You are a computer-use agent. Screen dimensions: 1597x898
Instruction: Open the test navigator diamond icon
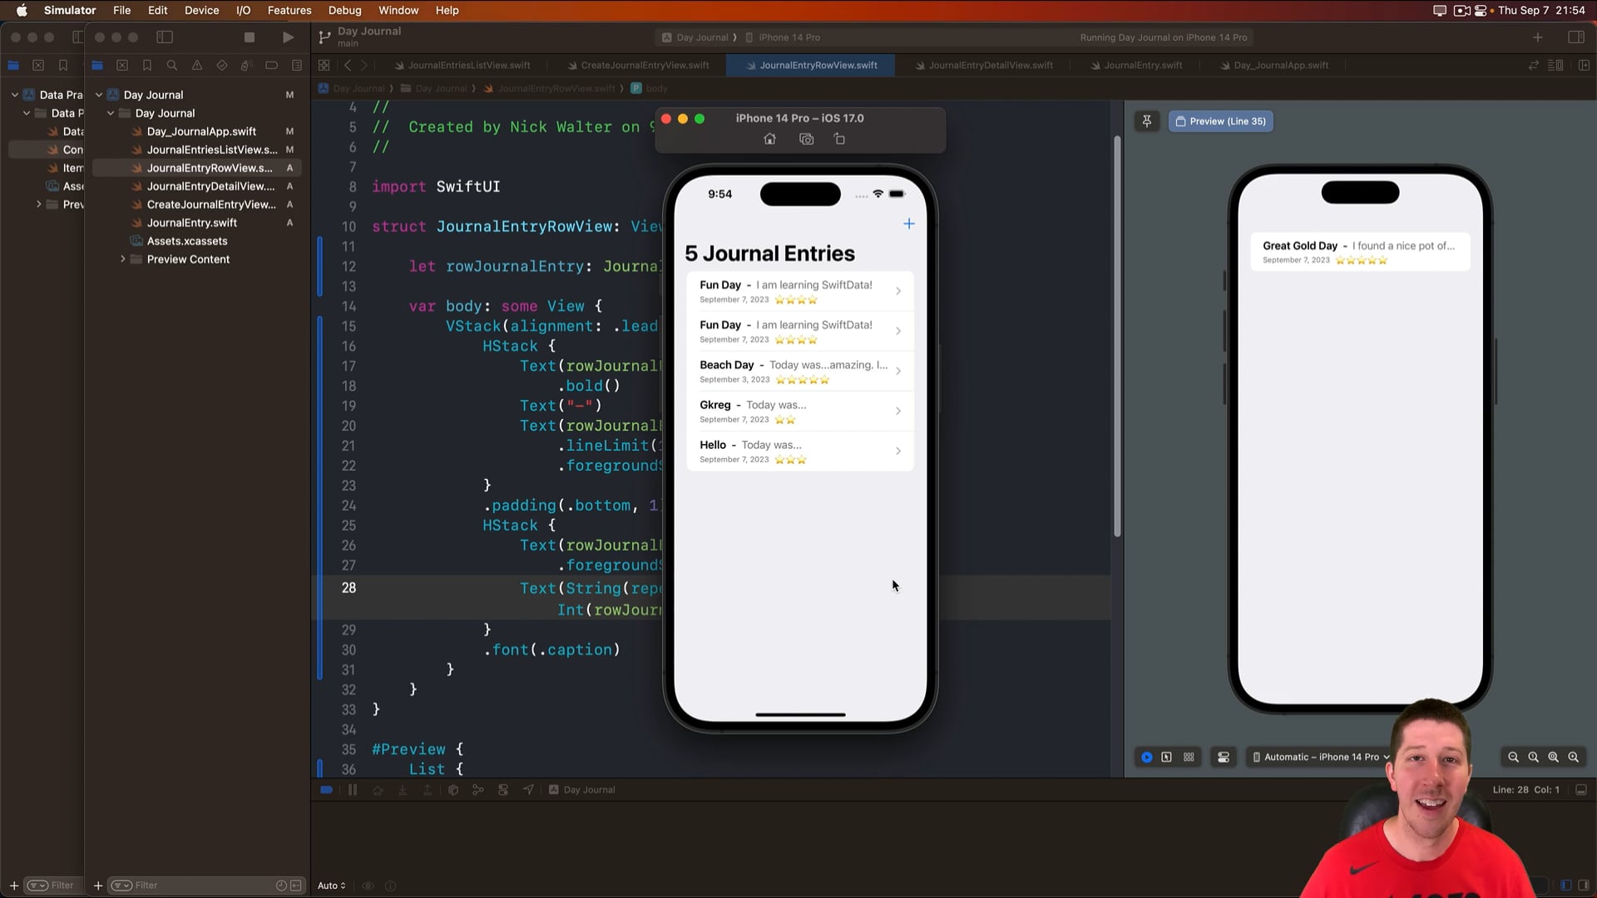tap(221, 66)
